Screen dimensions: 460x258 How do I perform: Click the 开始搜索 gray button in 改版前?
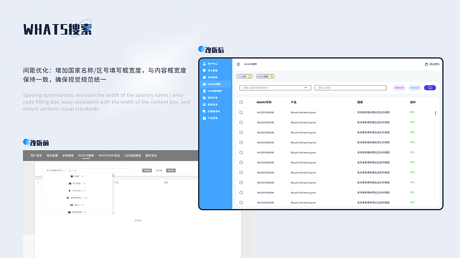[147, 170]
